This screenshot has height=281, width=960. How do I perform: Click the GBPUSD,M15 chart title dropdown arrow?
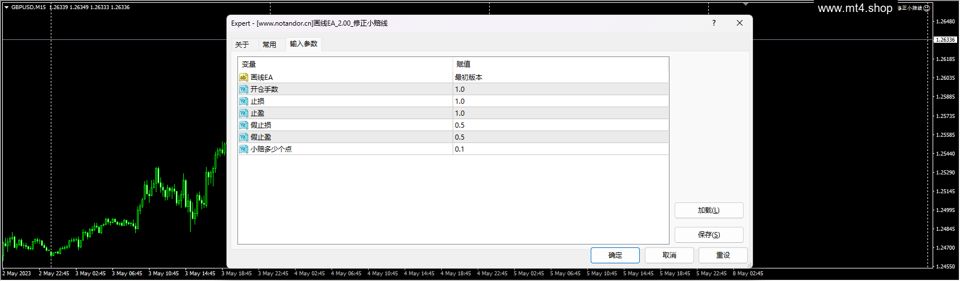click(7, 7)
